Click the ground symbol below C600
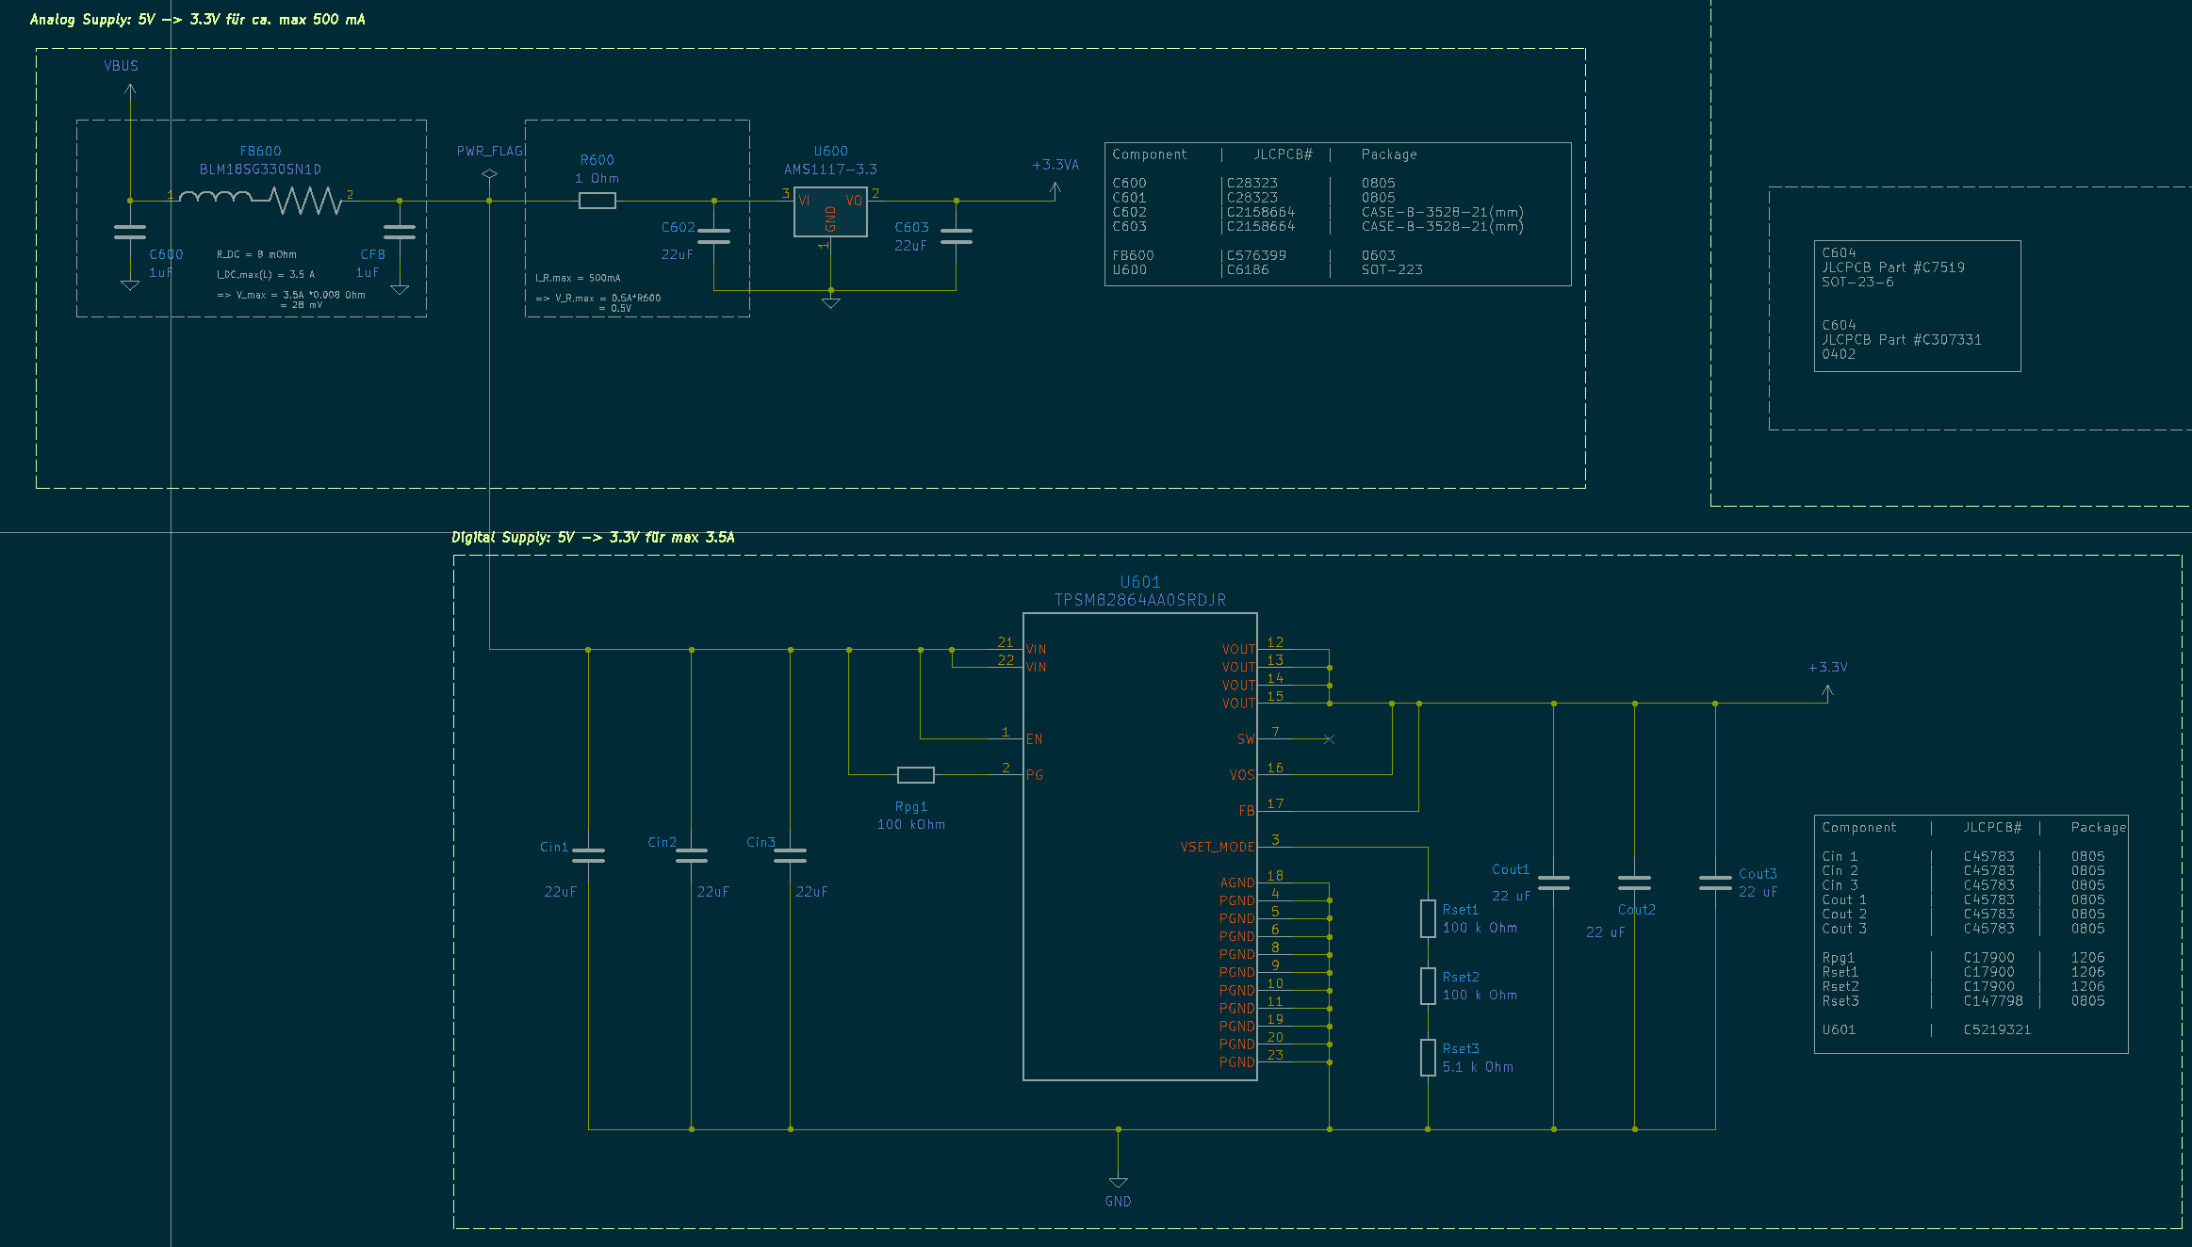2192x1247 pixels. [x=130, y=285]
